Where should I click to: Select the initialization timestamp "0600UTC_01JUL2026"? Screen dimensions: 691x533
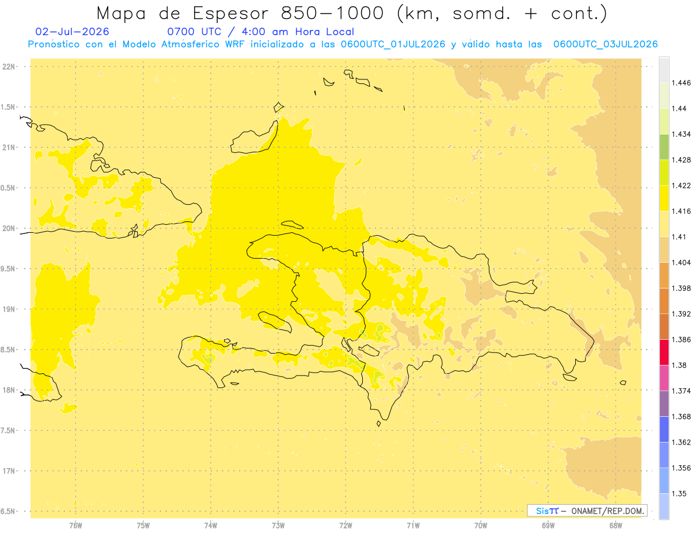coord(393,44)
